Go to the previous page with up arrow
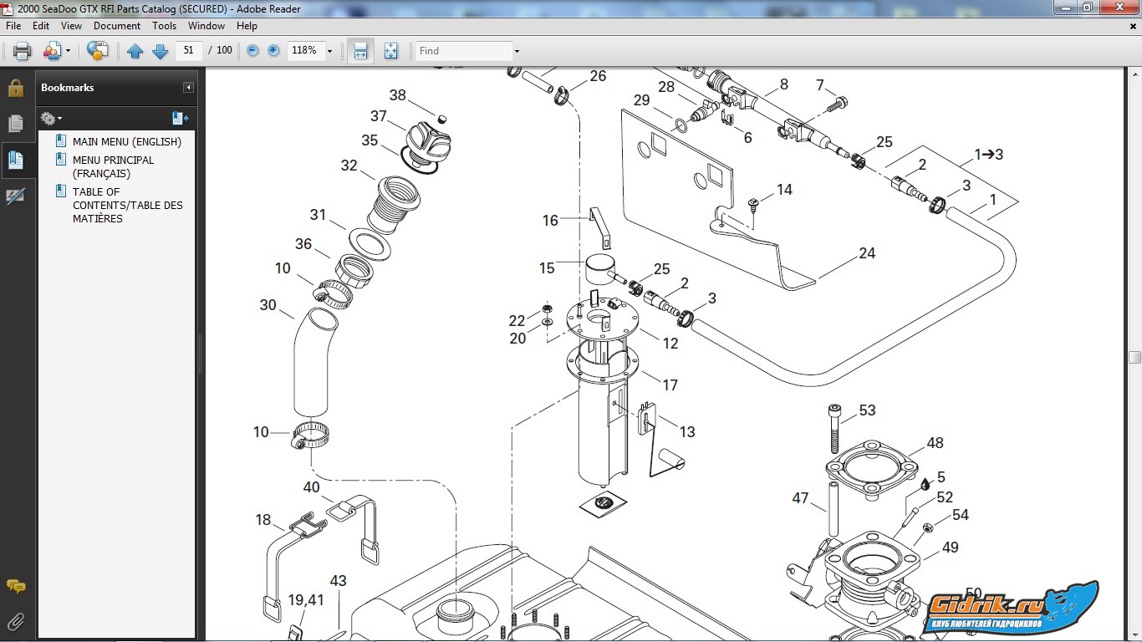The height and width of the screenshot is (642, 1142). coord(135,51)
